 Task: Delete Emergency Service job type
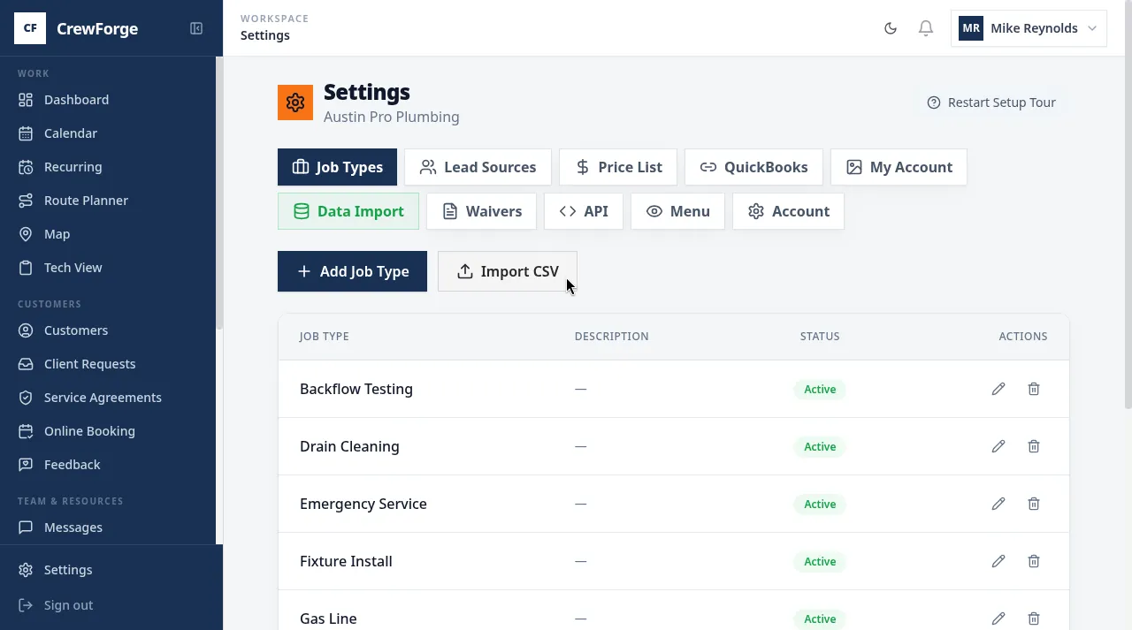(1034, 504)
